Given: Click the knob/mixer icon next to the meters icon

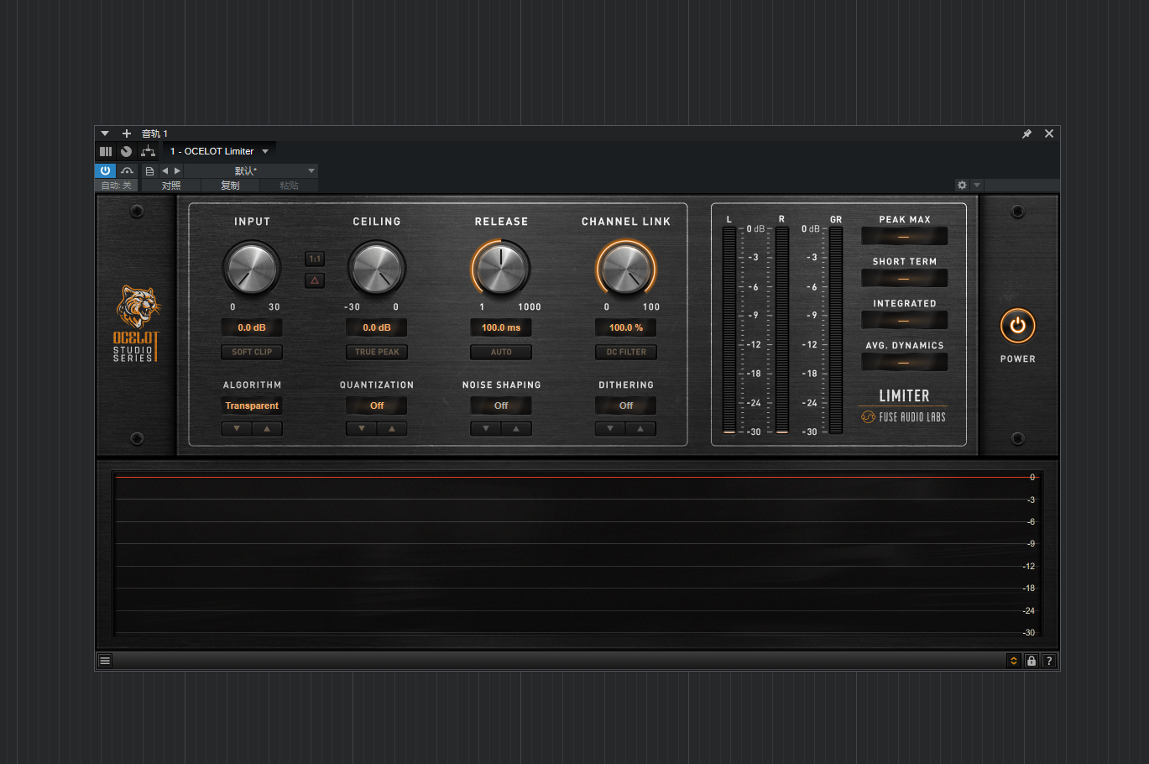Looking at the screenshot, I should point(126,151).
